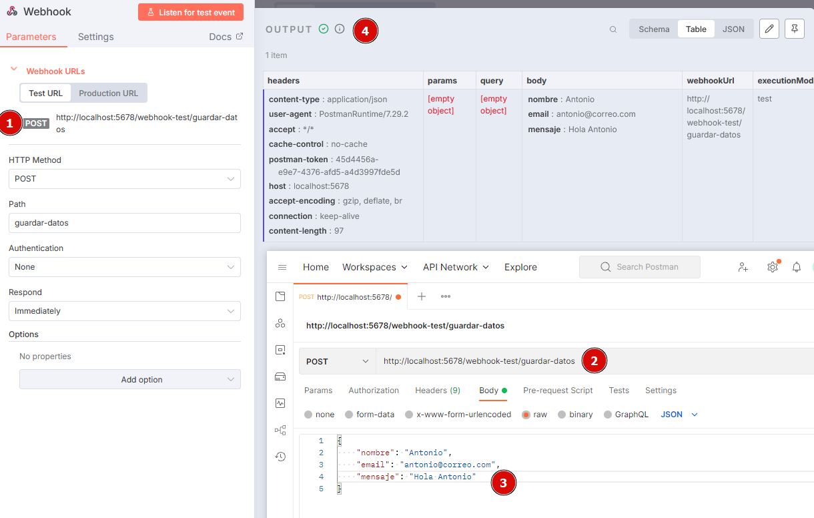Open the HTTP Method dropdown

(x=125, y=179)
